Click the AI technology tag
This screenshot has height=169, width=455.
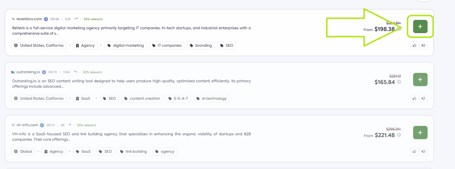pyautogui.click(x=212, y=99)
